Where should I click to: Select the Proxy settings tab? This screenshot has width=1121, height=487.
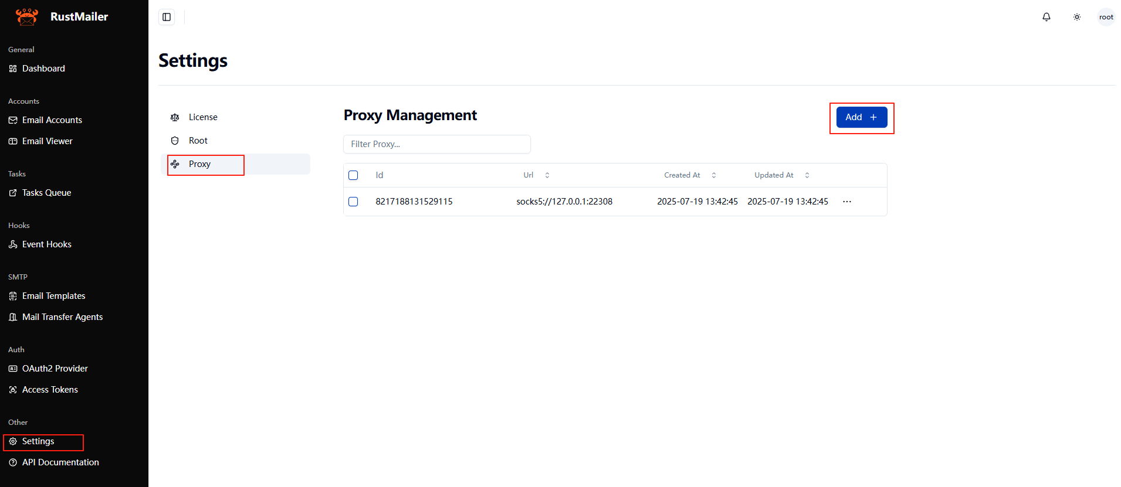[235, 164]
